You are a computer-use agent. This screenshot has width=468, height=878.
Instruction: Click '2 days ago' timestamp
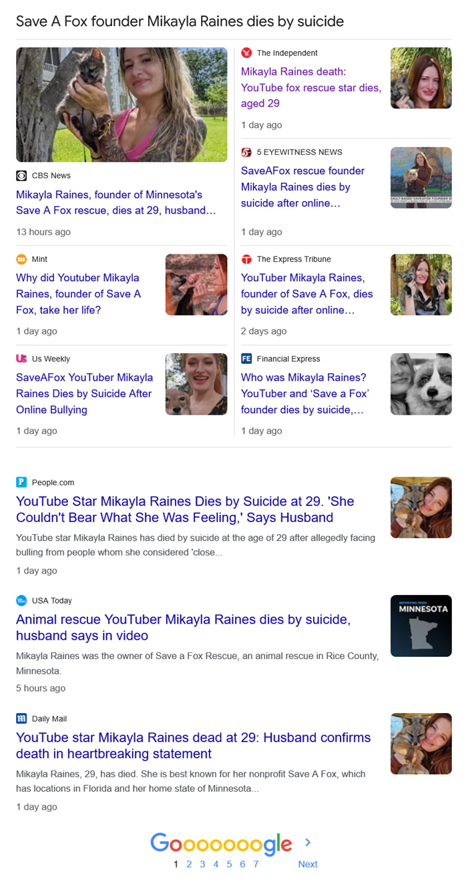[264, 331]
